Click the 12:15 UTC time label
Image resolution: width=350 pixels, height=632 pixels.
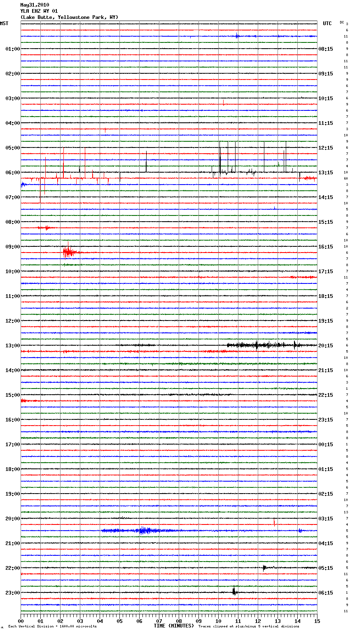(326, 148)
